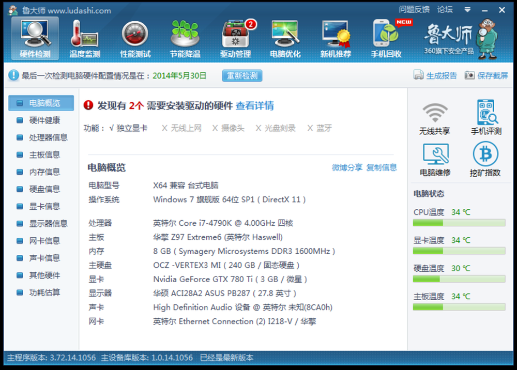Launch the 性能测试 performance test gauge
The image size is (517, 370).
pos(135,39)
